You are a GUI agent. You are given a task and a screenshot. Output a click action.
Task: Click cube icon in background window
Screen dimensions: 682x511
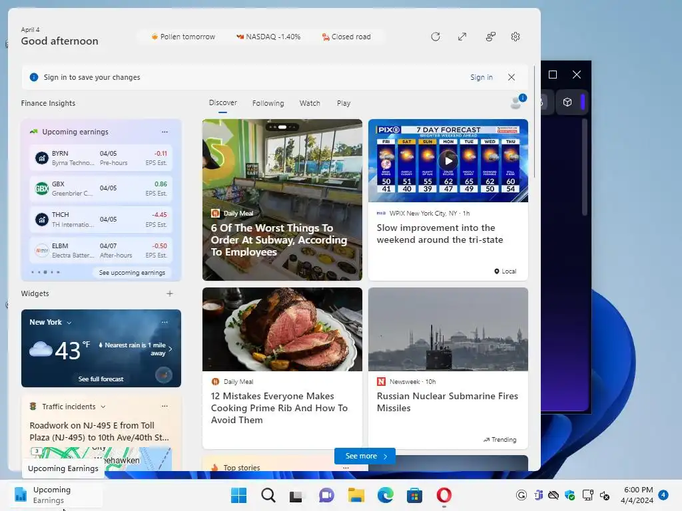pyautogui.click(x=567, y=102)
